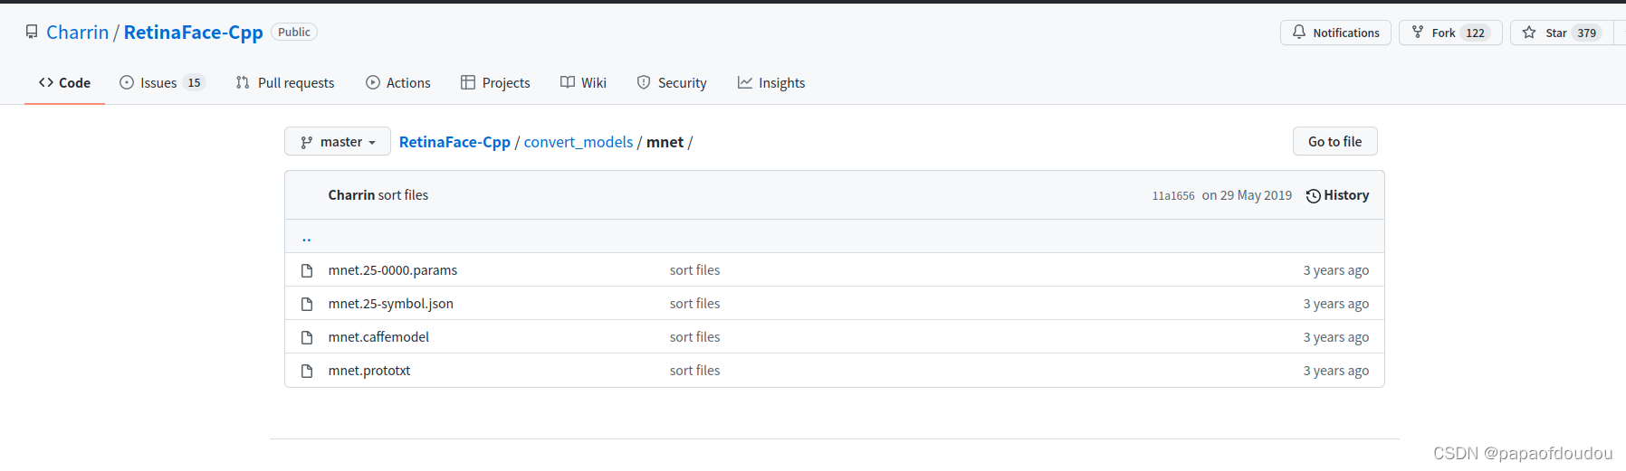Open the mnet.25-0000.params file

coord(393,270)
